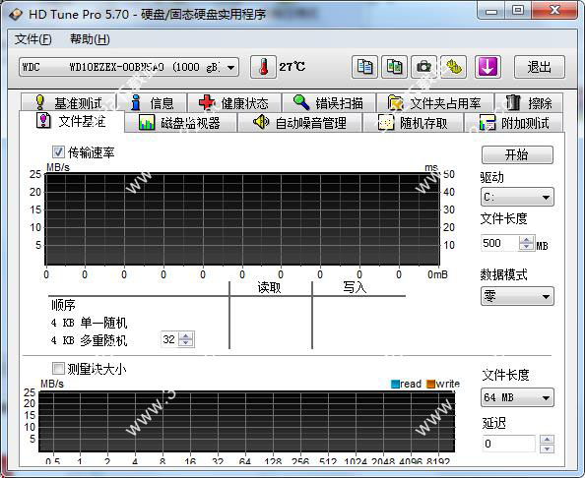Uncheck the 传输速率 checkbox
585x478 pixels.
58,152
